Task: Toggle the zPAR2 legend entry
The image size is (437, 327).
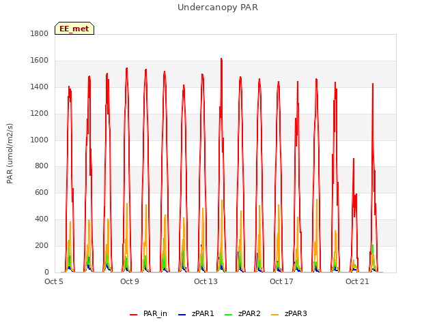Action: click(242, 313)
